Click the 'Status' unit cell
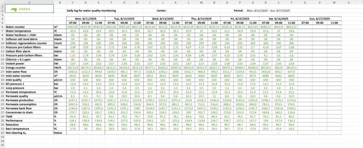The height and width of the screenshot is (148, 363). click(58, 133)
